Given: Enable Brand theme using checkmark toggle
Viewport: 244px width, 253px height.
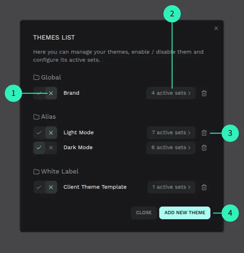Looking at the screenshot, I should point(39,93).
